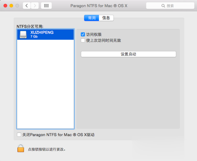This screenshot has height=161, width=197.
Task: Click the 设置启动 button
Action: (x=128, y=54)
